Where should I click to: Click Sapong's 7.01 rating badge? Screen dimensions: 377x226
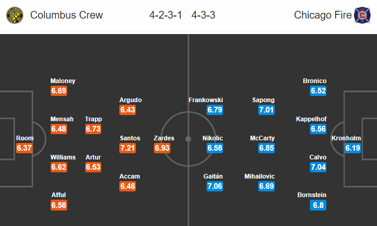(x=266, y=110)
